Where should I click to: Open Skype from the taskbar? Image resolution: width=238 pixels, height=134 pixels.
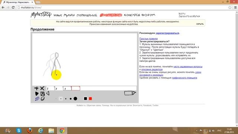tap(19, 131)
